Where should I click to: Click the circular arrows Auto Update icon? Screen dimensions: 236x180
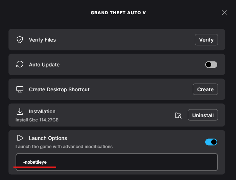click(x=20, y=64)
